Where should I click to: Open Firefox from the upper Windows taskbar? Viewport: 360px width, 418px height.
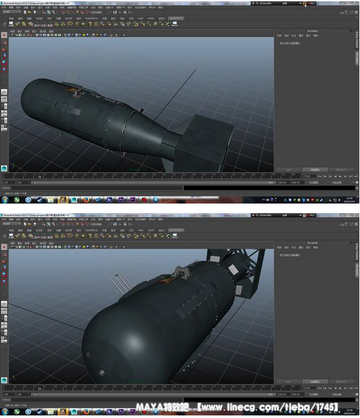point(86,200)
